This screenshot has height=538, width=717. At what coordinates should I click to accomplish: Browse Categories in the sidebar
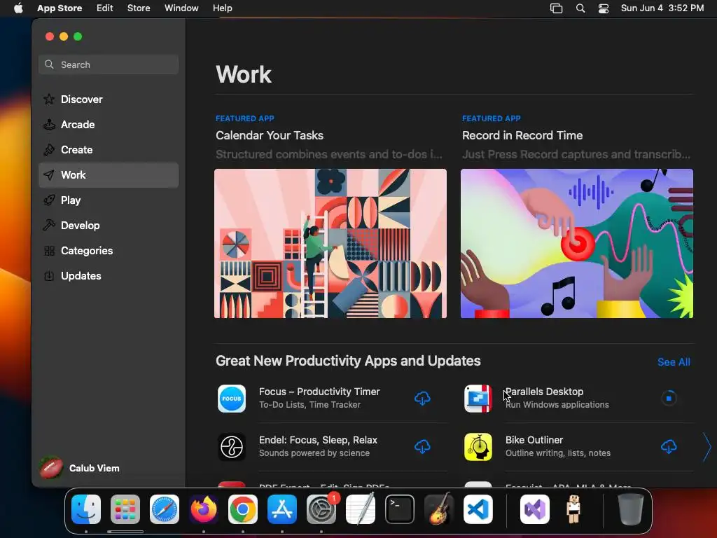coord(109,250)
